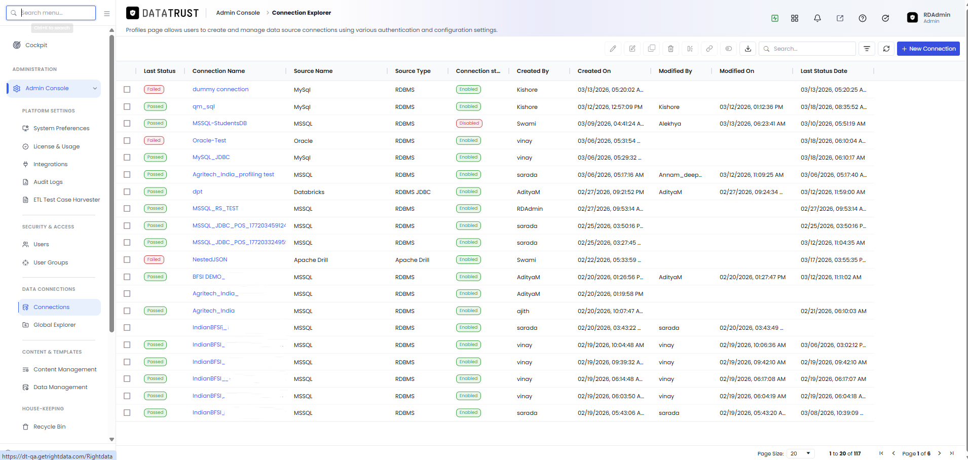Click the refresh table icon

click(x=886, y=49)
